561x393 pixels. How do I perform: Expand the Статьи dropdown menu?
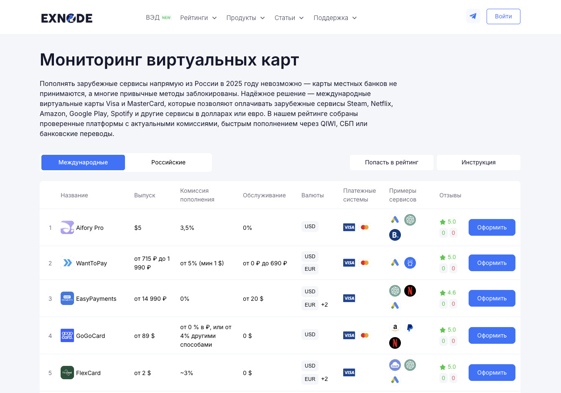click(x=289, y=18)
